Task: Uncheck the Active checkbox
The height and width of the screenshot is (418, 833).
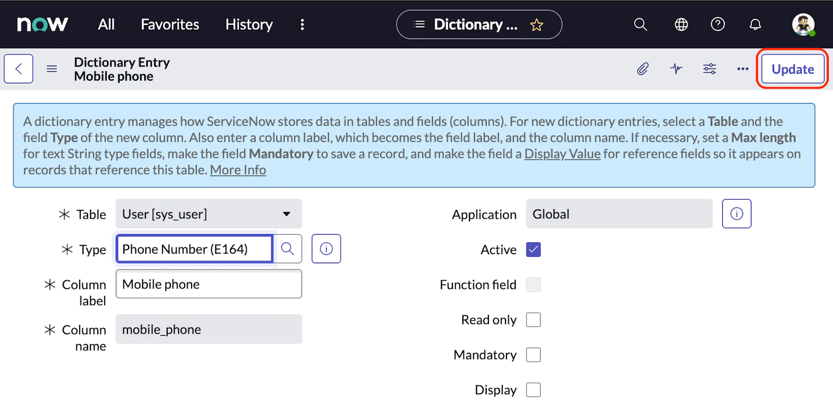Action: click(534, 250)
